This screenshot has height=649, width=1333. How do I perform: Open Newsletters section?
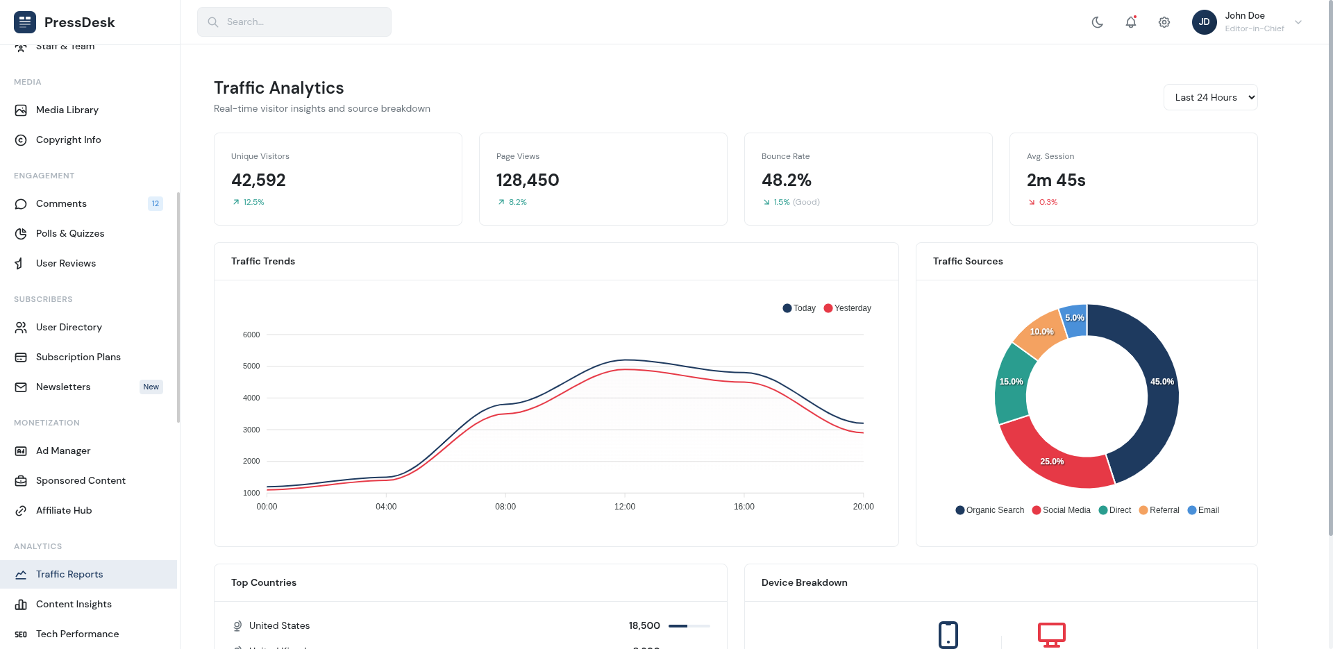(63, 387)
